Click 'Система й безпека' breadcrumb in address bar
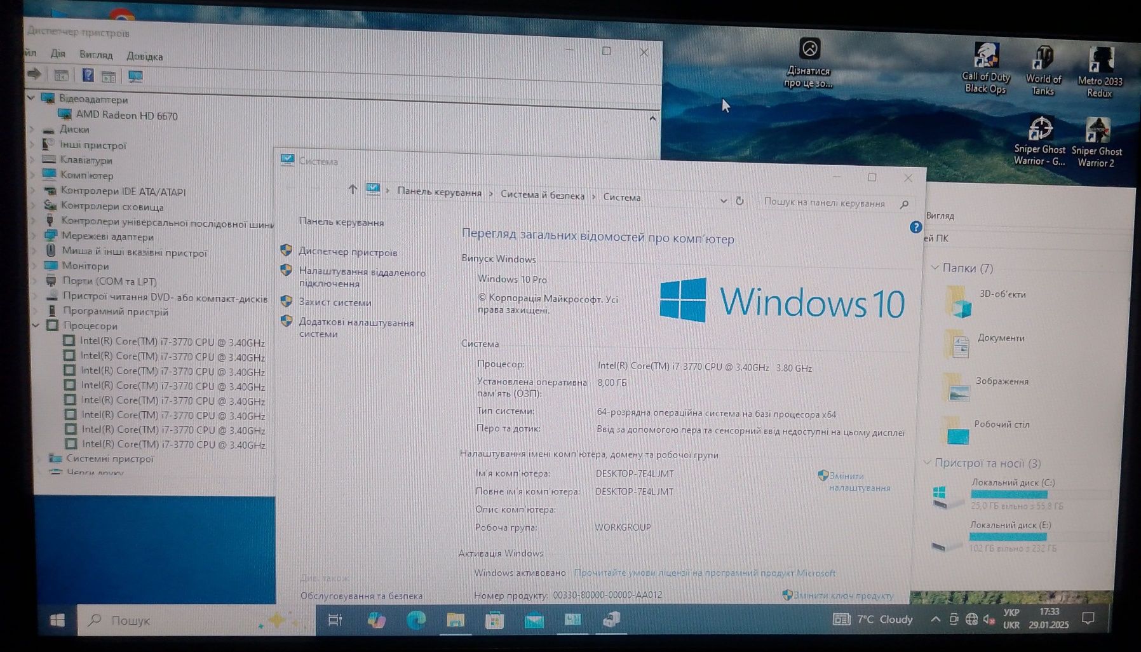The image size is (1141, 652). point(542,195)
